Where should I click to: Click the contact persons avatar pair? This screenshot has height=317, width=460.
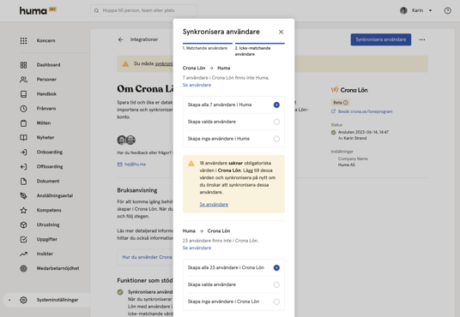(126, 140)
